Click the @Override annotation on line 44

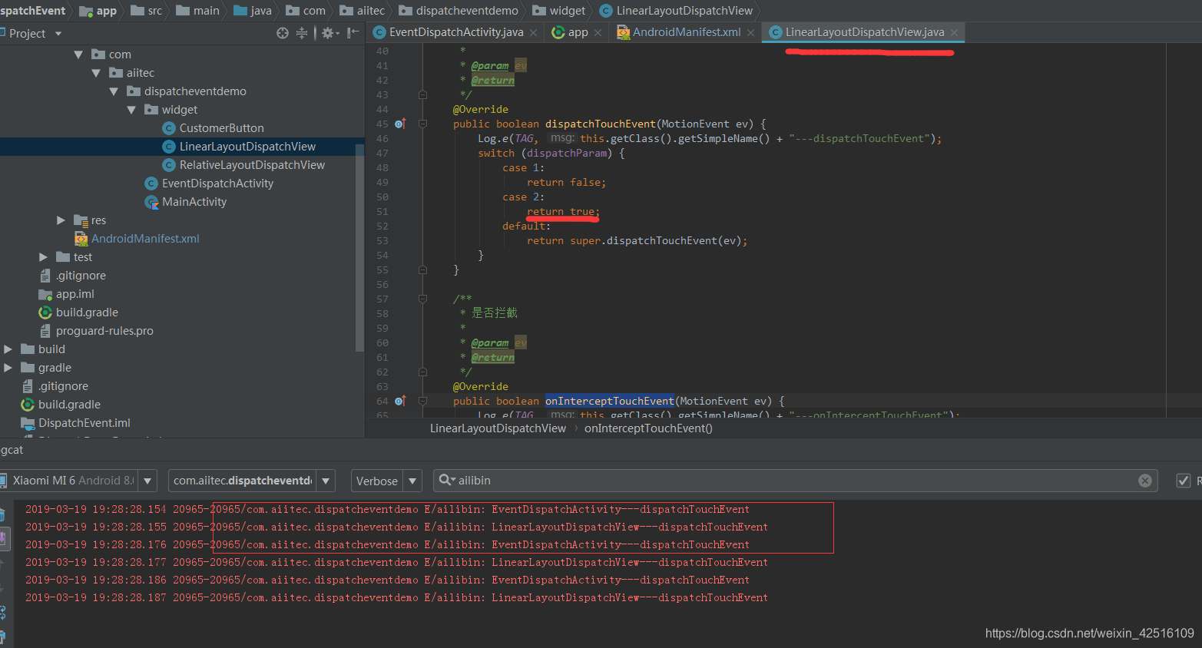click(x=480, y=109)
